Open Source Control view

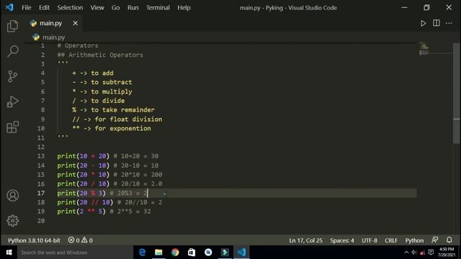point(12,76)
